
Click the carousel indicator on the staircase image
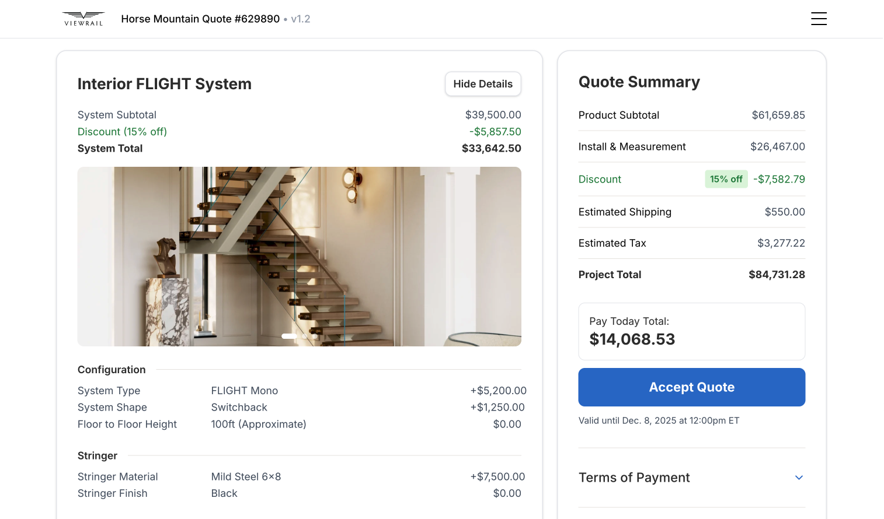pyautogui.click(x=288, y=336)
